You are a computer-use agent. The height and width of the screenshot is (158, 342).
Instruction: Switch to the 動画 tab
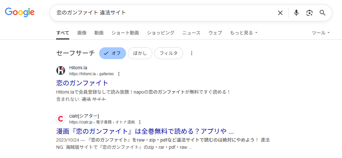pos(99,33)
